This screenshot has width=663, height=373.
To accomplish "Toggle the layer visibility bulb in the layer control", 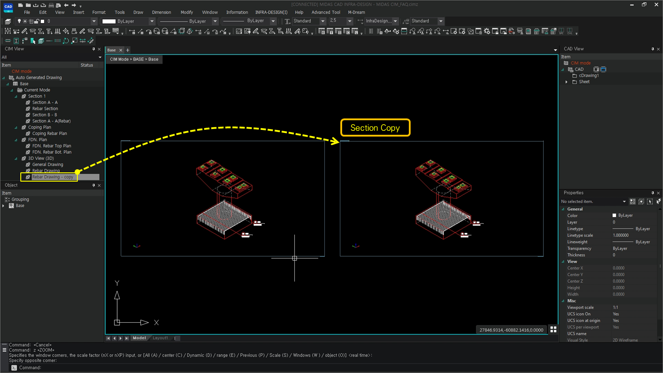I will (19, 21).
